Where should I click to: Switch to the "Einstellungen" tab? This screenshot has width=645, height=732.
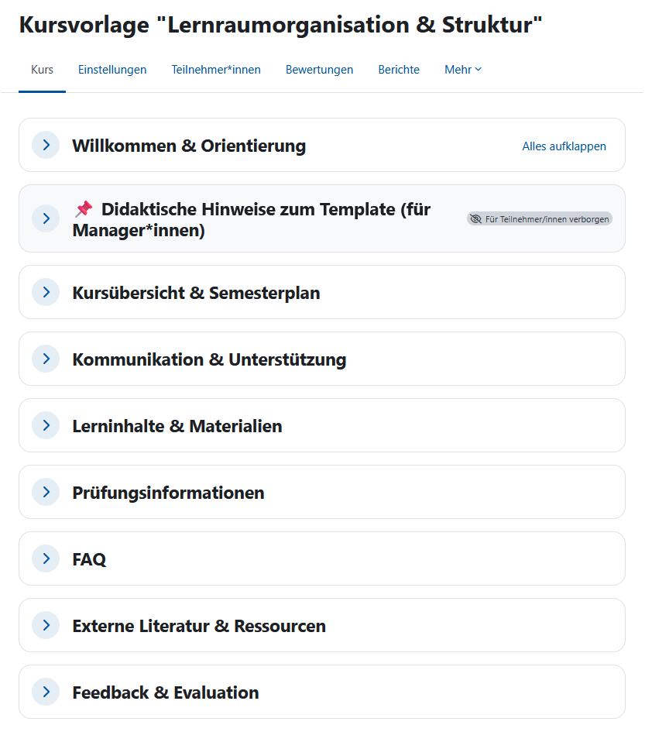112,69
